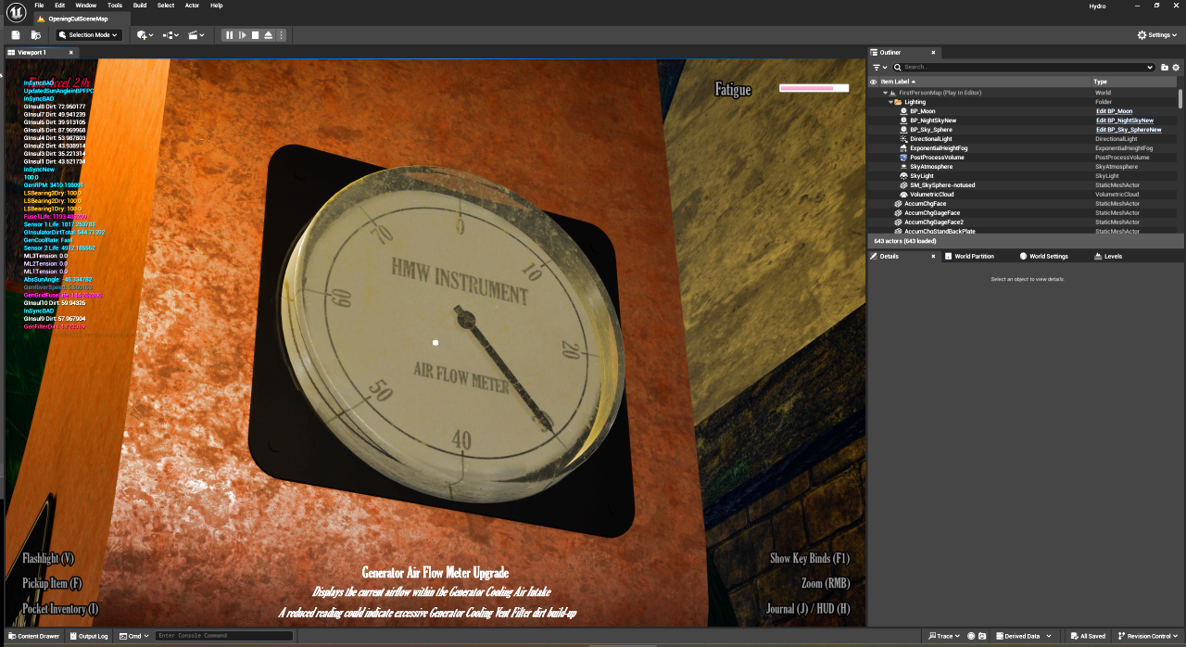Open the Content Drawer
This screenshot has height=647, width=1186.
[33, 636]
